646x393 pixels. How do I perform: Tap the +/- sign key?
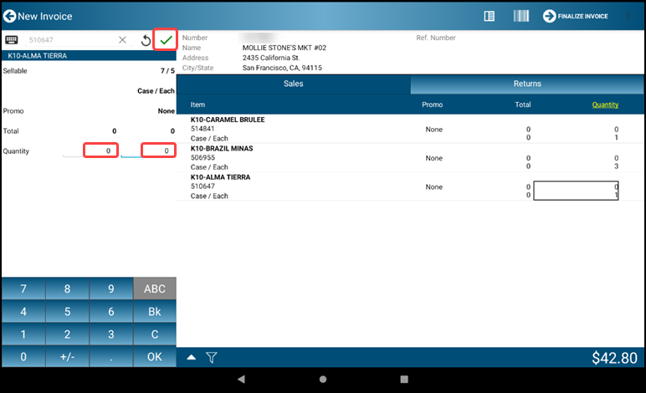(67, 356)
